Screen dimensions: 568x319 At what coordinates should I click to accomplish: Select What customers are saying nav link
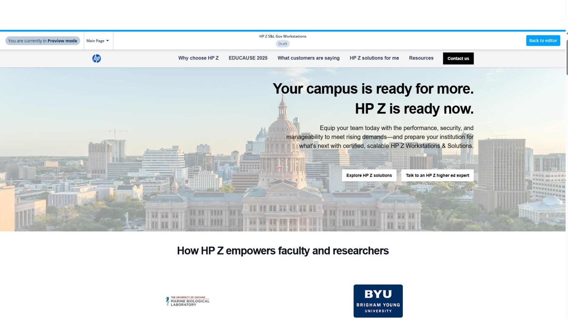308,58
